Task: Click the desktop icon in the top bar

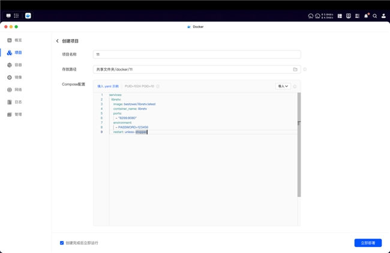Action: (8, 16)
